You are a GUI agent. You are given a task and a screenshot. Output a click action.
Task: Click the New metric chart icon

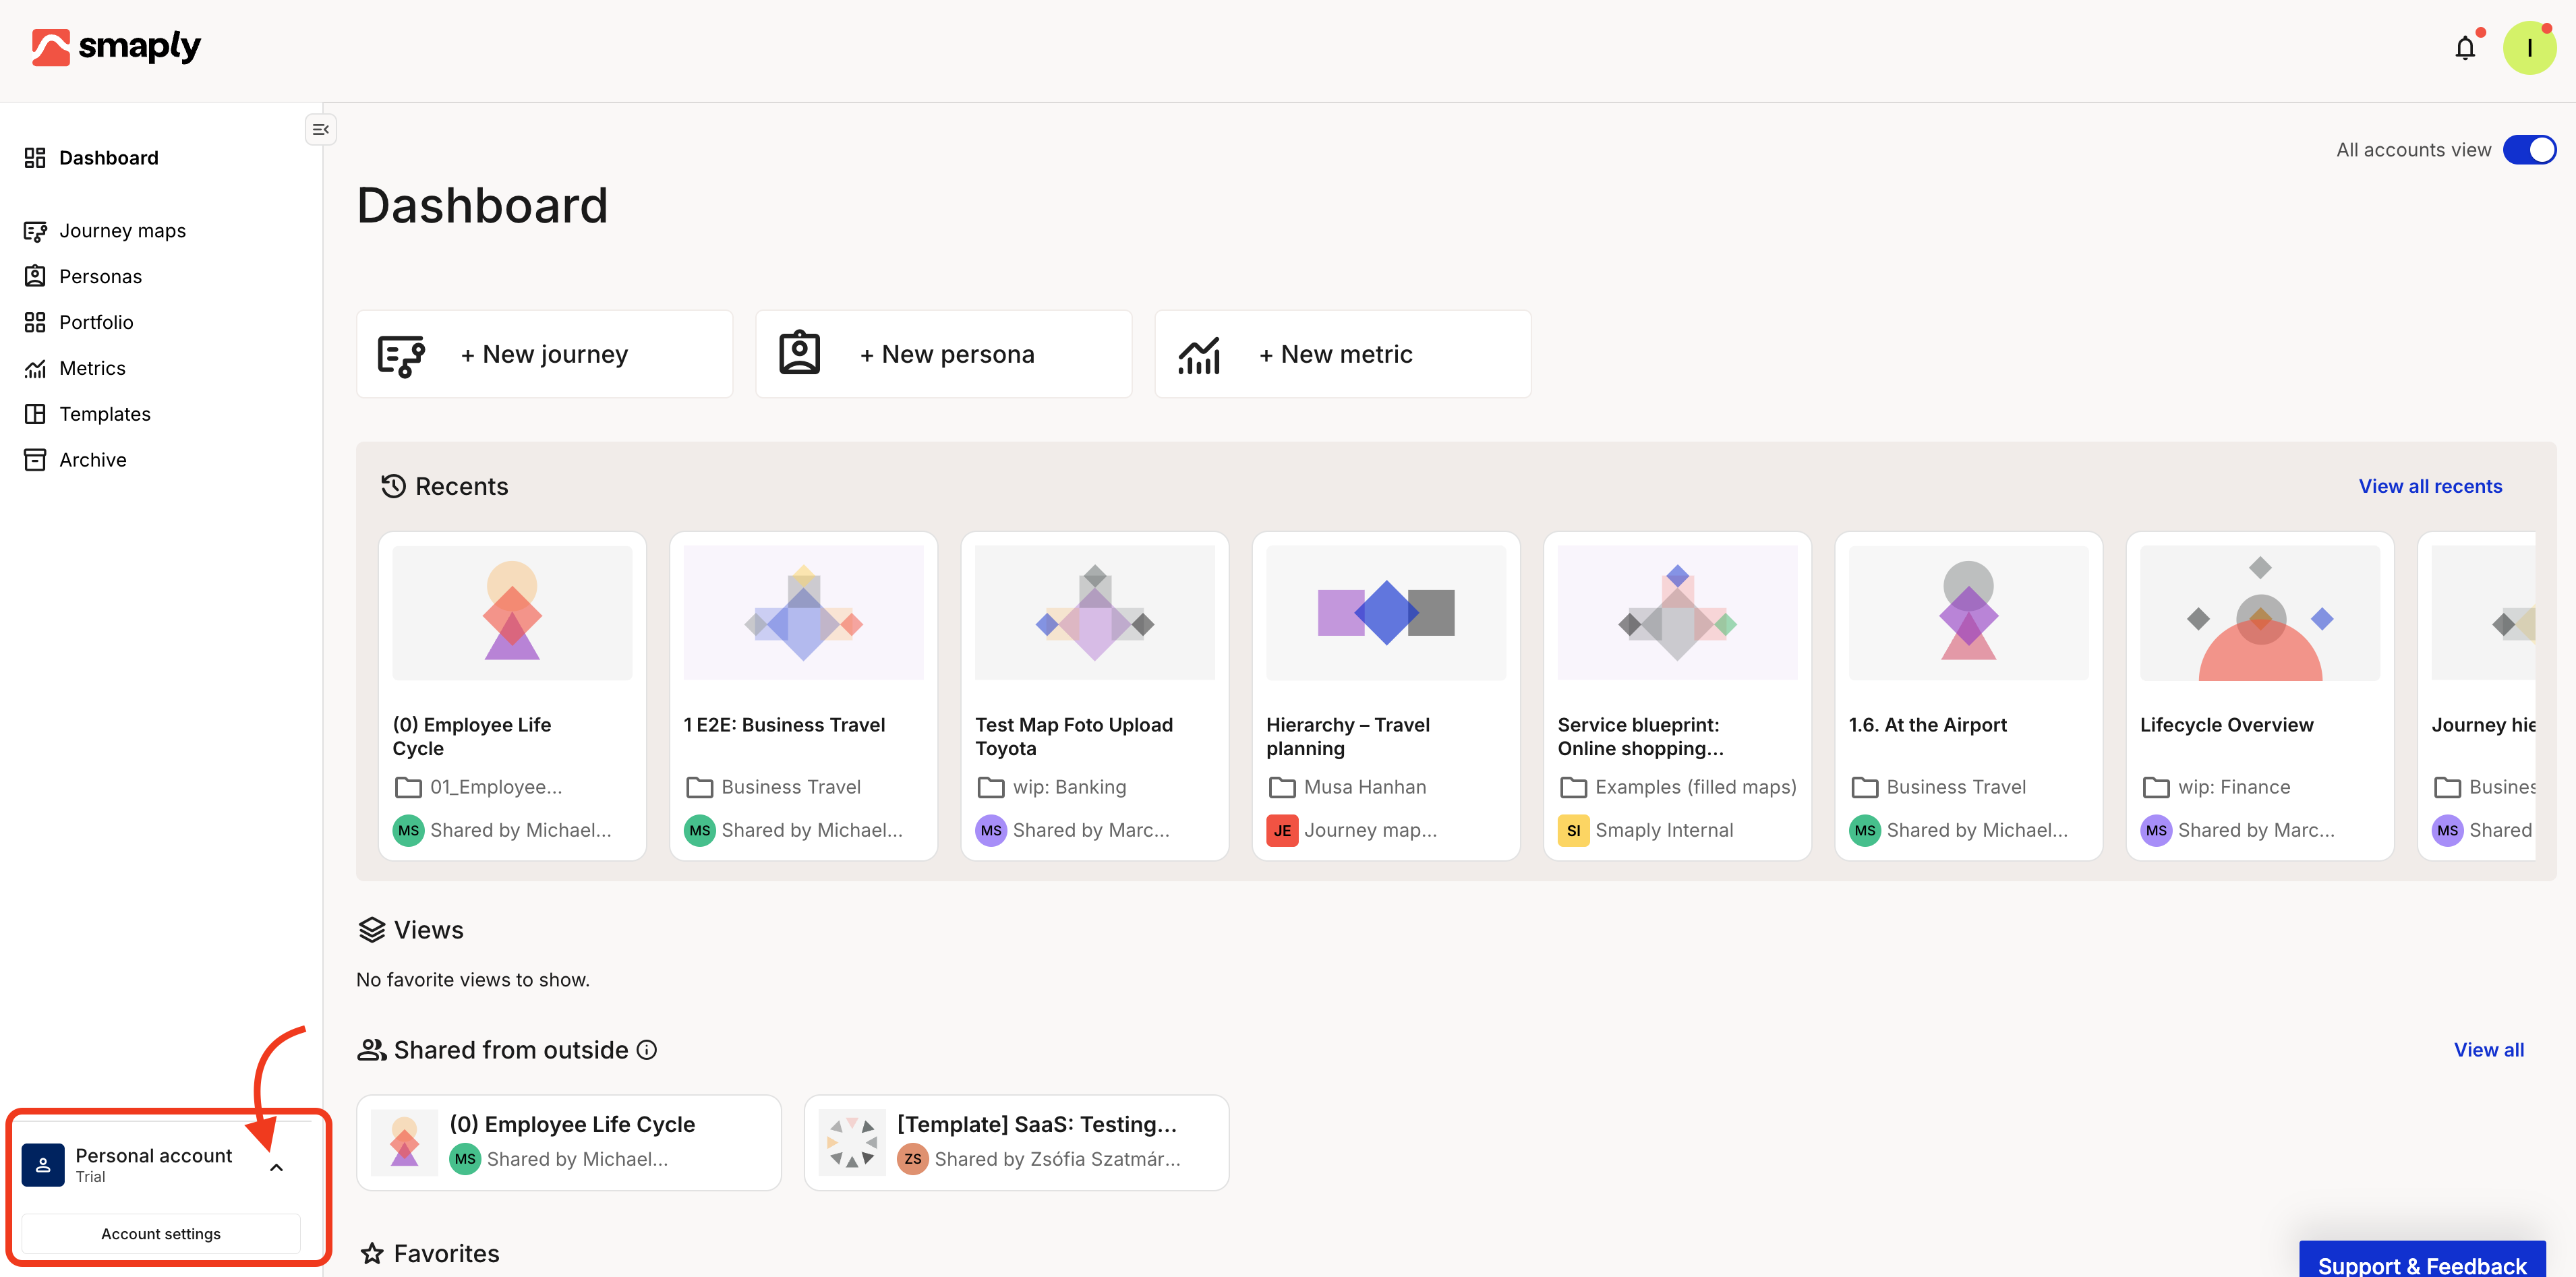pos(1199,355)
